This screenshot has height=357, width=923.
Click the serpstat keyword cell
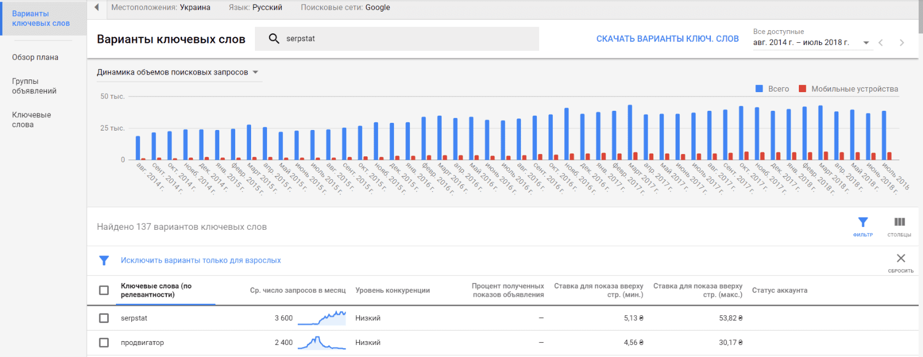(x=134, y=318)
